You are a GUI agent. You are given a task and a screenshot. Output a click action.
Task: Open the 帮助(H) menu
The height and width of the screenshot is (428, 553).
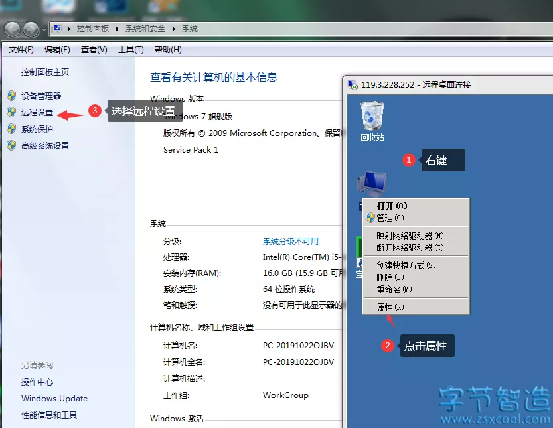[168, 50]
